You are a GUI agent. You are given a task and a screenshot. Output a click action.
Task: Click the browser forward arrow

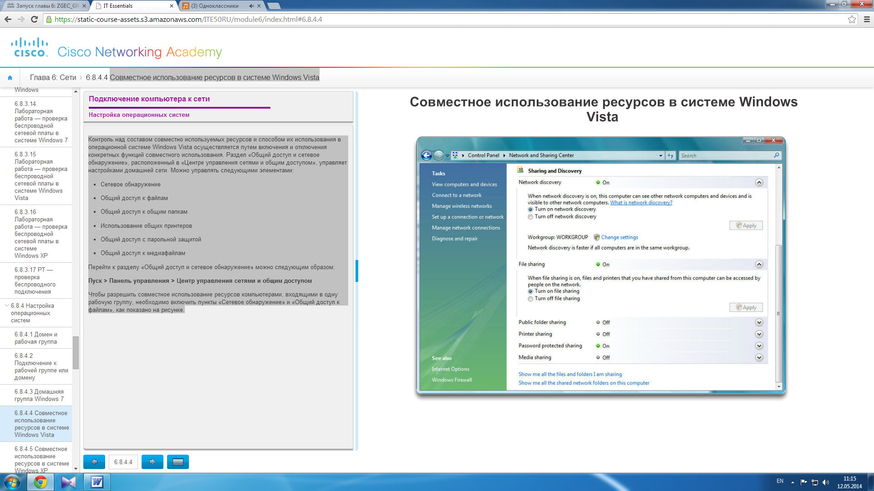click(x=21, y=19)
